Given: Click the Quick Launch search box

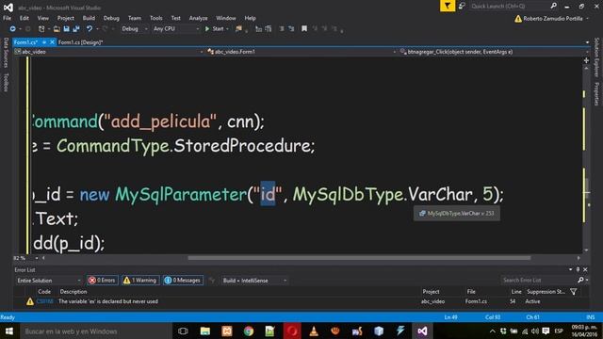Looking at the screenshot, I should (x=510, y=6).
